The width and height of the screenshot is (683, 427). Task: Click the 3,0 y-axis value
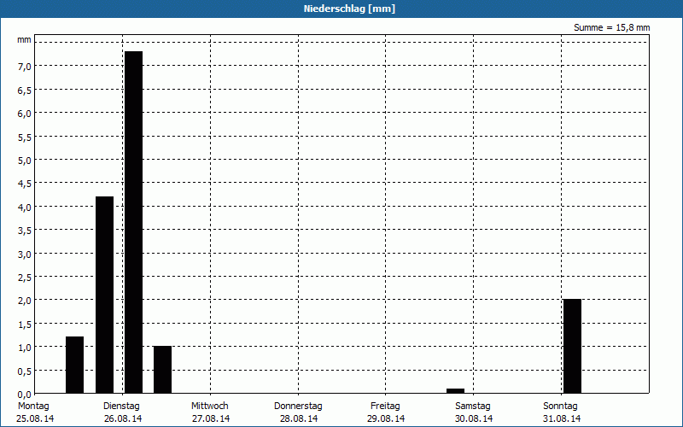point(24,254)
